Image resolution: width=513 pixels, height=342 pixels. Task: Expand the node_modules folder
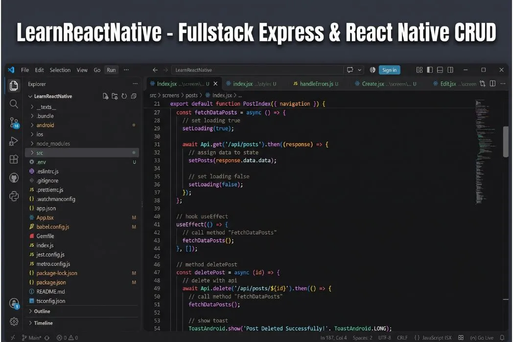click(x=82, y=144)
